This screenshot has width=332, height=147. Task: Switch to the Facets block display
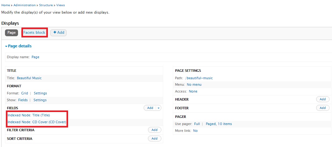(34, 32)
